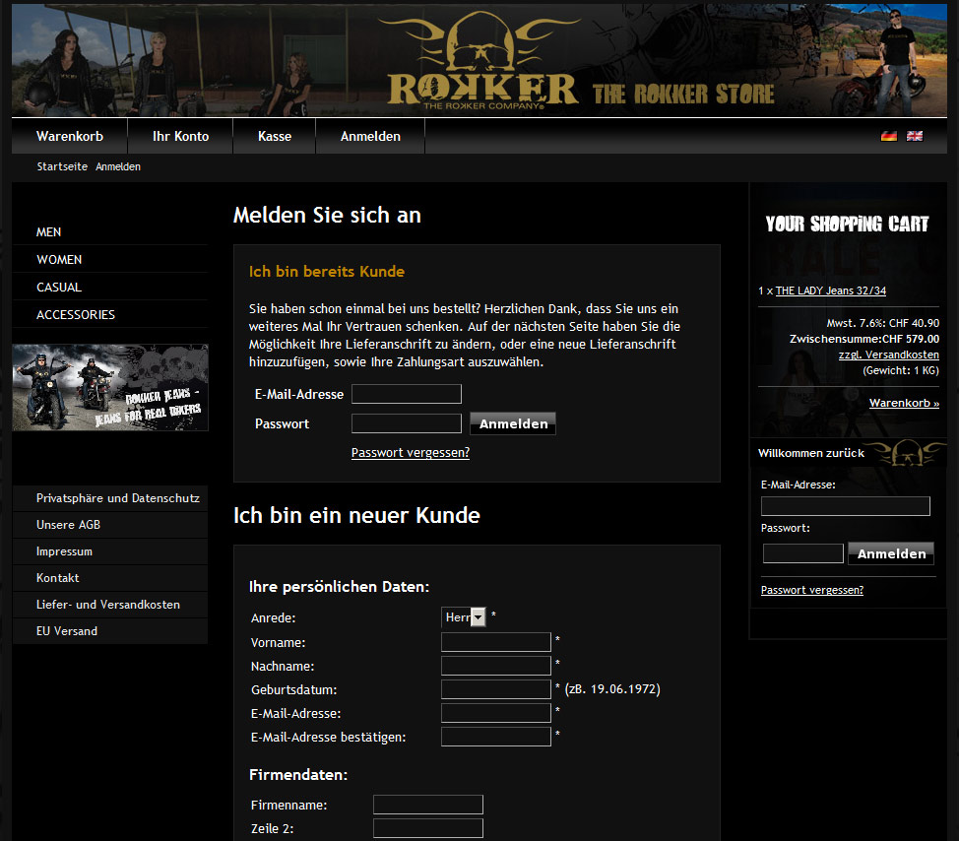
Task: Click Anmelden button in customer login
Action: 513,423
